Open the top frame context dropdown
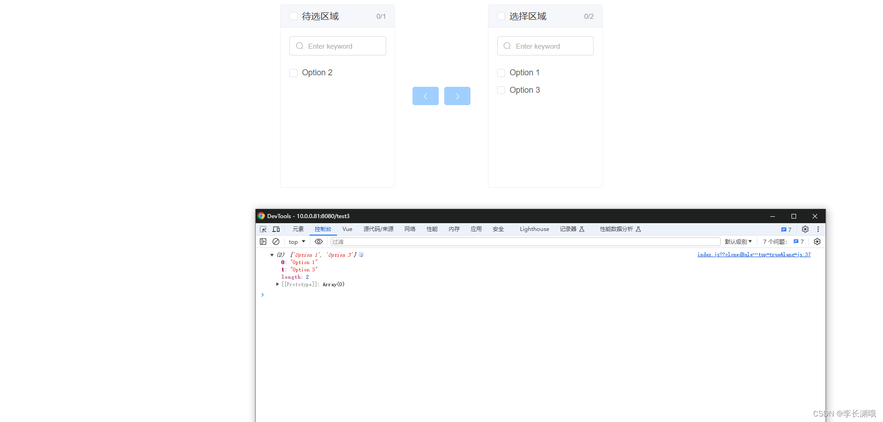The height and width of the screenshot is (422, 883). coord(296,242)
